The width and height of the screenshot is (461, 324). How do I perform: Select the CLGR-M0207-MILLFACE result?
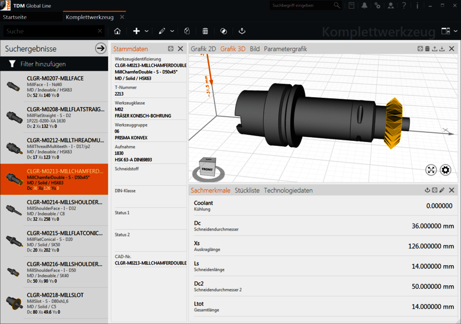pyautogui.click(x=54, y=86)
